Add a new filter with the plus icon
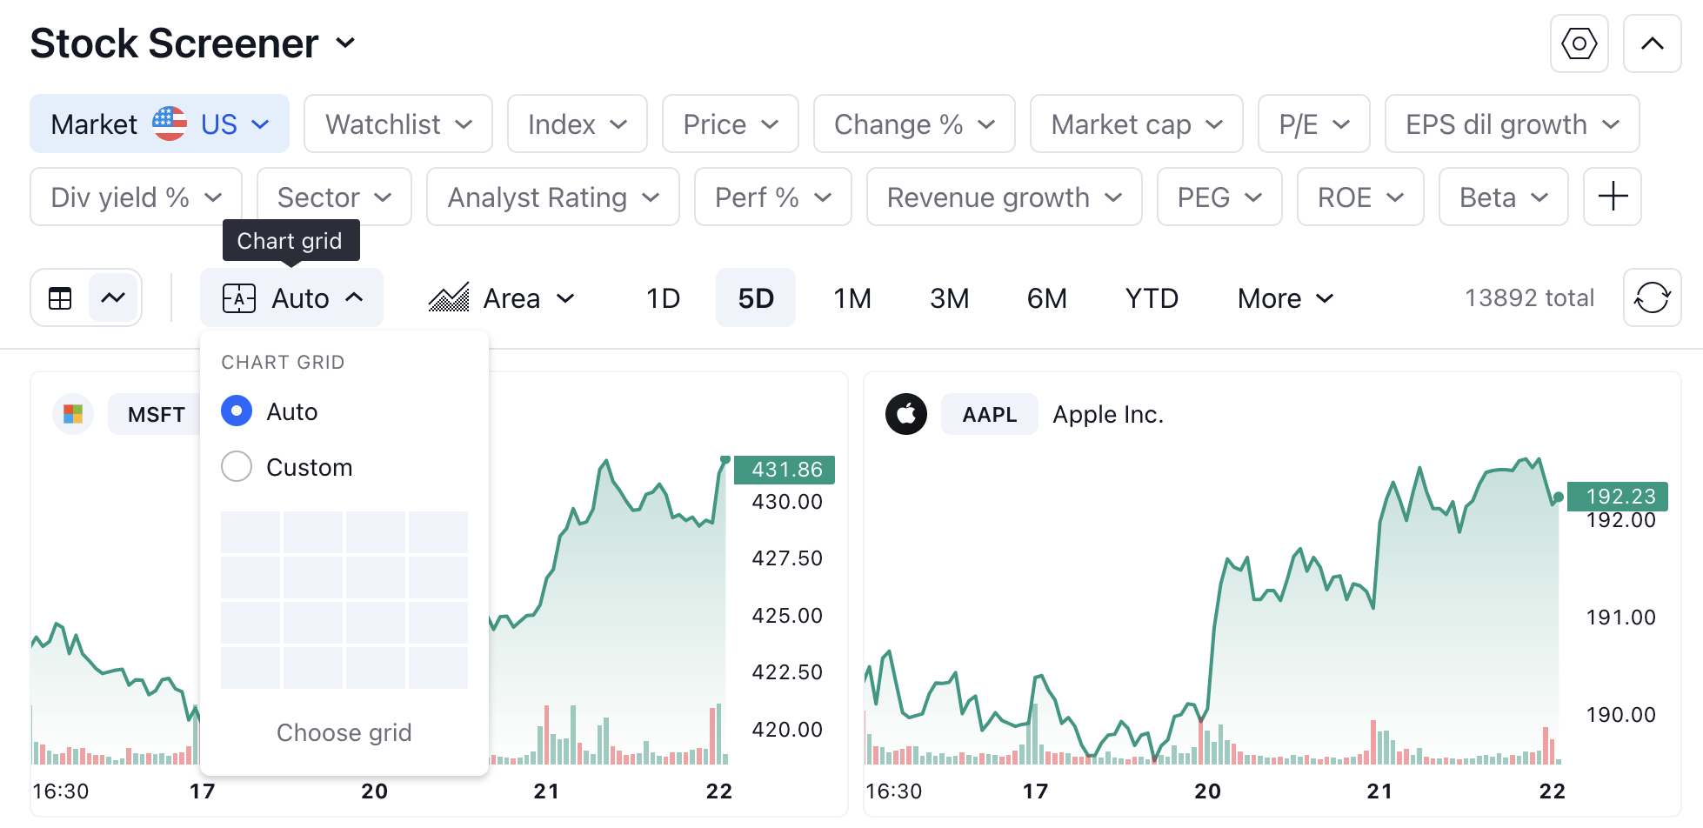Screen dimensions: 1703x828 [x=1613, y=197]
